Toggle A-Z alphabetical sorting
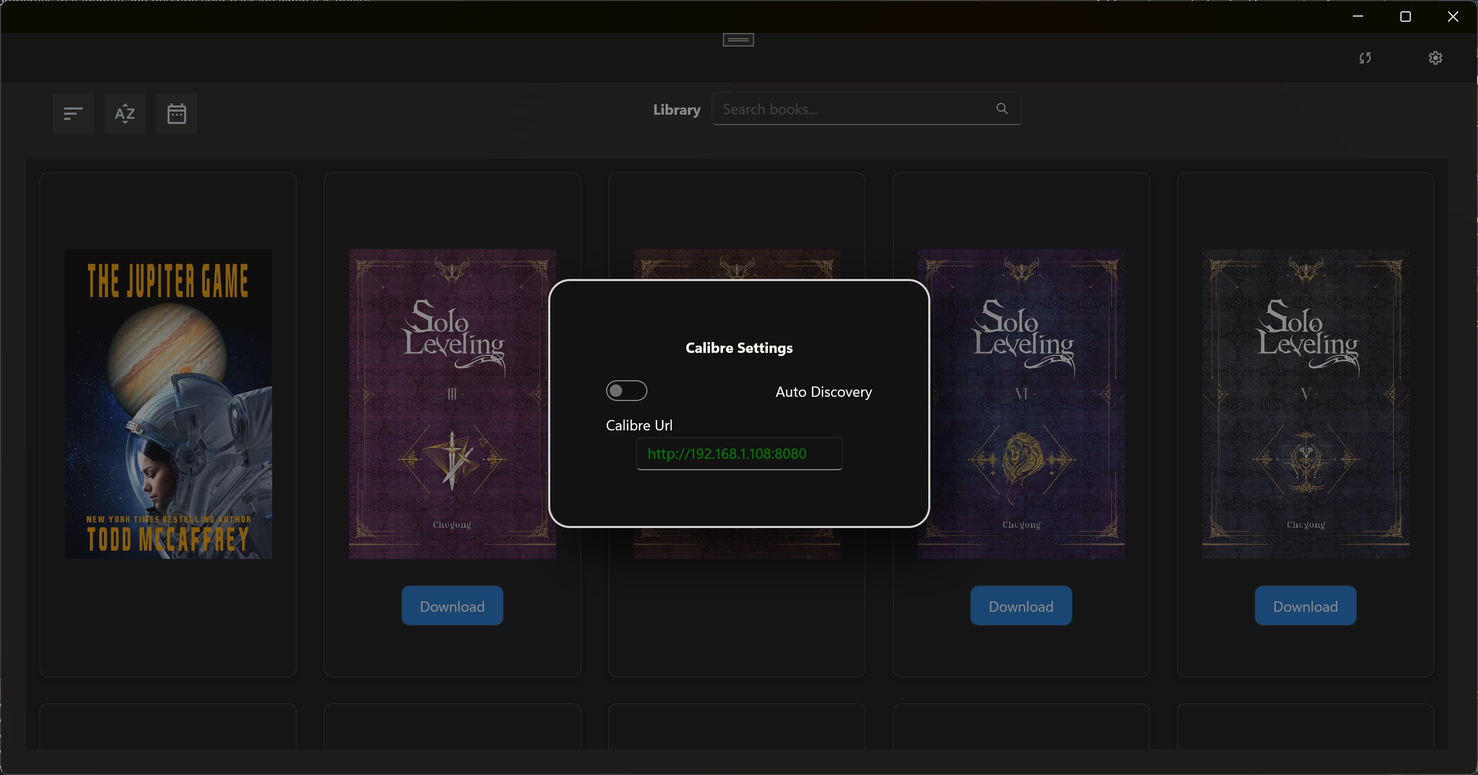The image size is (1478, 775). click(x=125, y=114)
